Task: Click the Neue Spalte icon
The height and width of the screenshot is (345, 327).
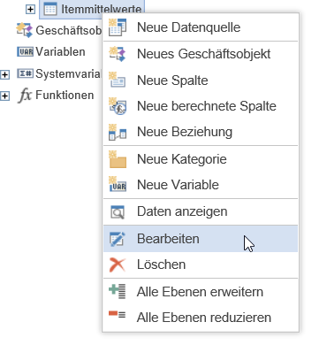Action: 118,80
